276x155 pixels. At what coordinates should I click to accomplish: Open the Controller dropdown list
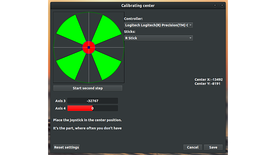[x=158, y=25]
